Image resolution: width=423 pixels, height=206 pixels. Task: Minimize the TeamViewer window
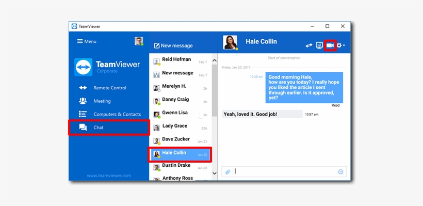[312, 26]
